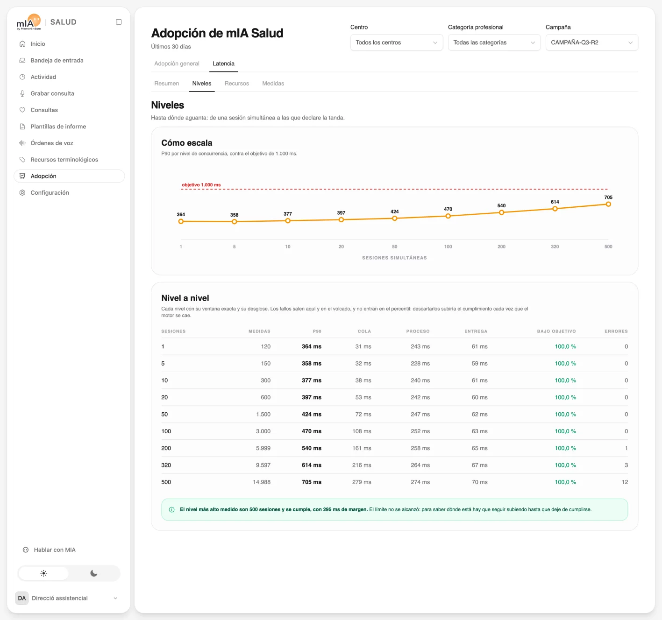
Task: Select the Grabar consulta microphone icon
Action: [22, 93]
